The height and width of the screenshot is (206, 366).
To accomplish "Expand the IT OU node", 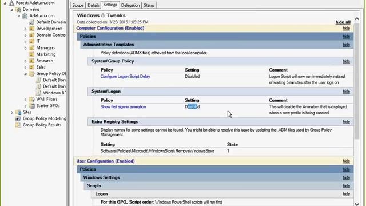I will click(x=25, y=42).
